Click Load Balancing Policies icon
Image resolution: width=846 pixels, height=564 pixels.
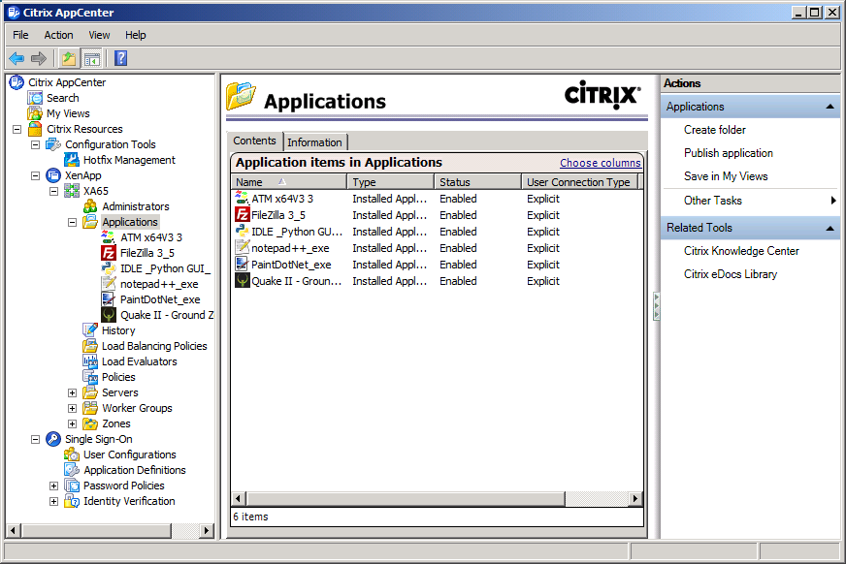coord(90,346)
